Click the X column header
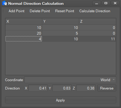This screenshot has width=121, height=108. click(24, 21)
